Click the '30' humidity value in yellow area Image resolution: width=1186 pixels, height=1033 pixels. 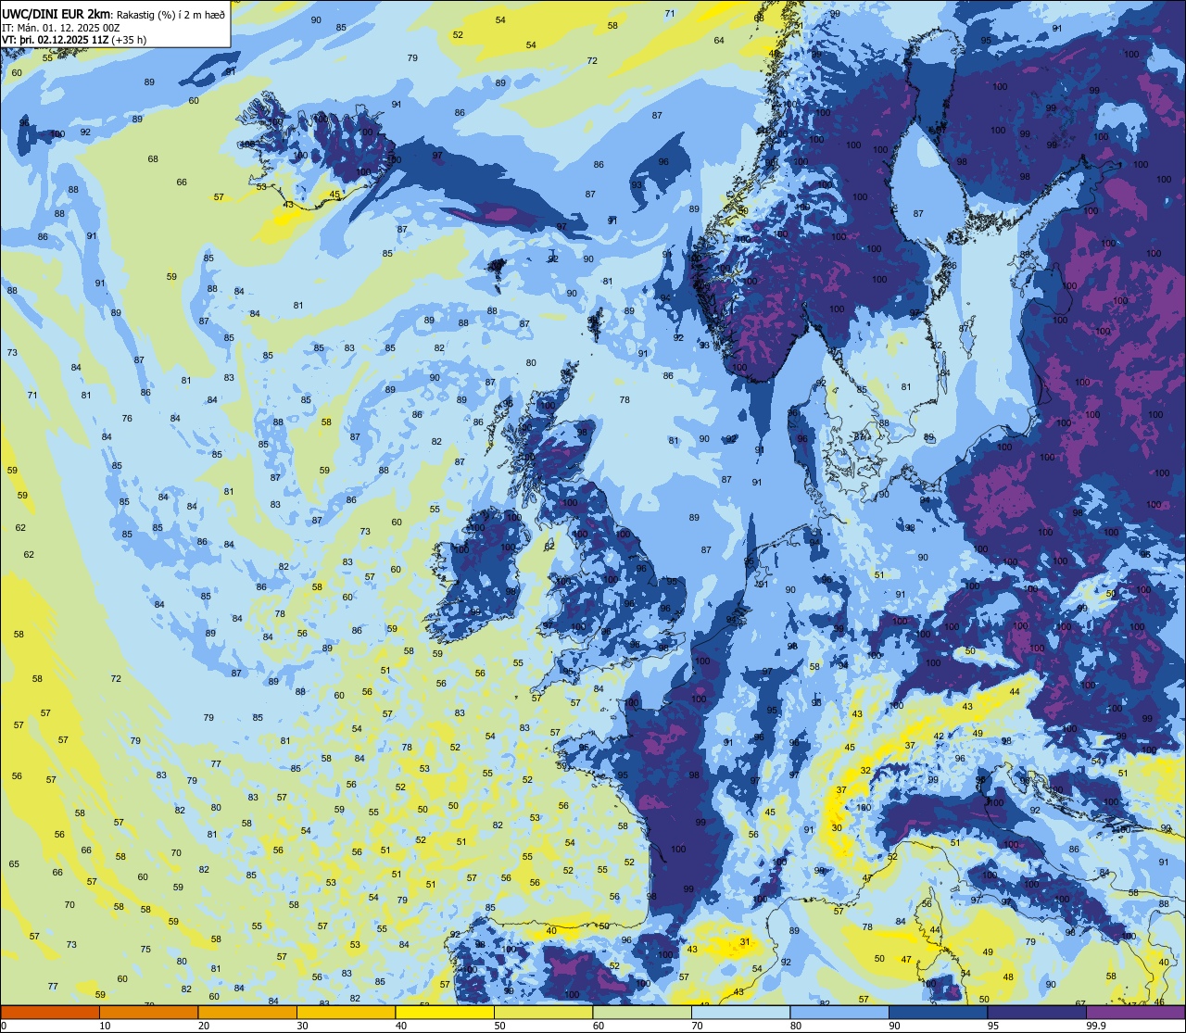coord(837,828)
